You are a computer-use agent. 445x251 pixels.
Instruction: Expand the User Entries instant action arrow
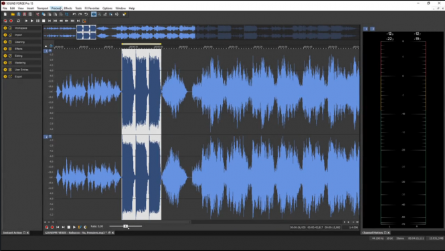click(5, 70)
